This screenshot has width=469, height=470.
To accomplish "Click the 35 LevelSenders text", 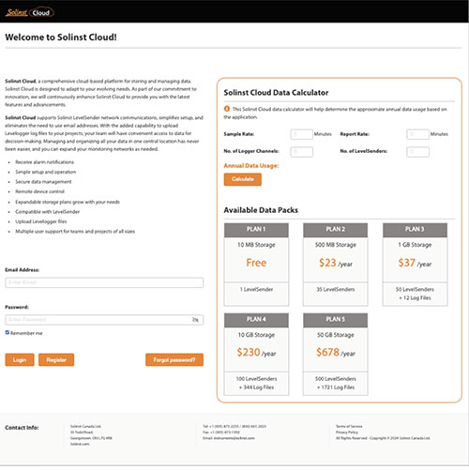I will [336, 290].
